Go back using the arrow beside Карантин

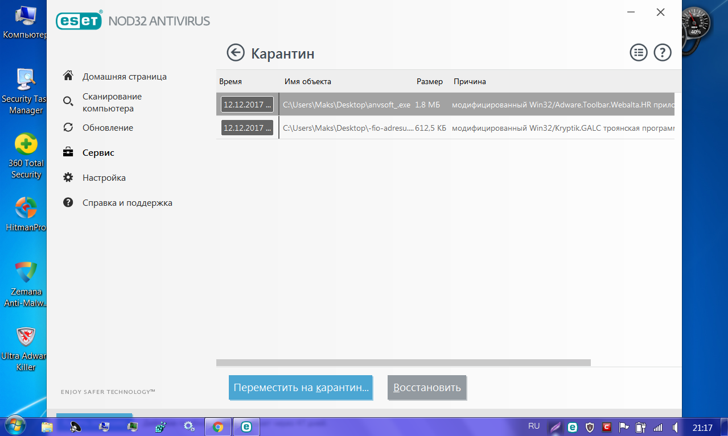tap(236, 53)
